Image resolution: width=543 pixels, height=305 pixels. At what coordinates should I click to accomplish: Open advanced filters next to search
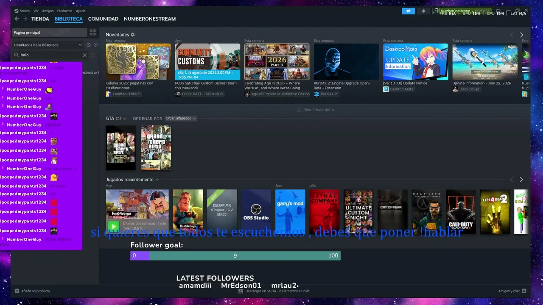coord(93,55)
